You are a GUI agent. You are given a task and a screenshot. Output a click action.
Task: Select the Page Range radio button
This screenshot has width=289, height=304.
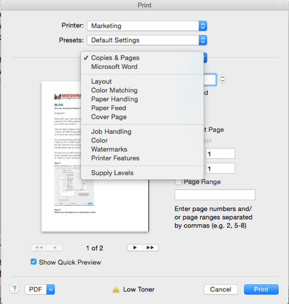coord(178,182)
